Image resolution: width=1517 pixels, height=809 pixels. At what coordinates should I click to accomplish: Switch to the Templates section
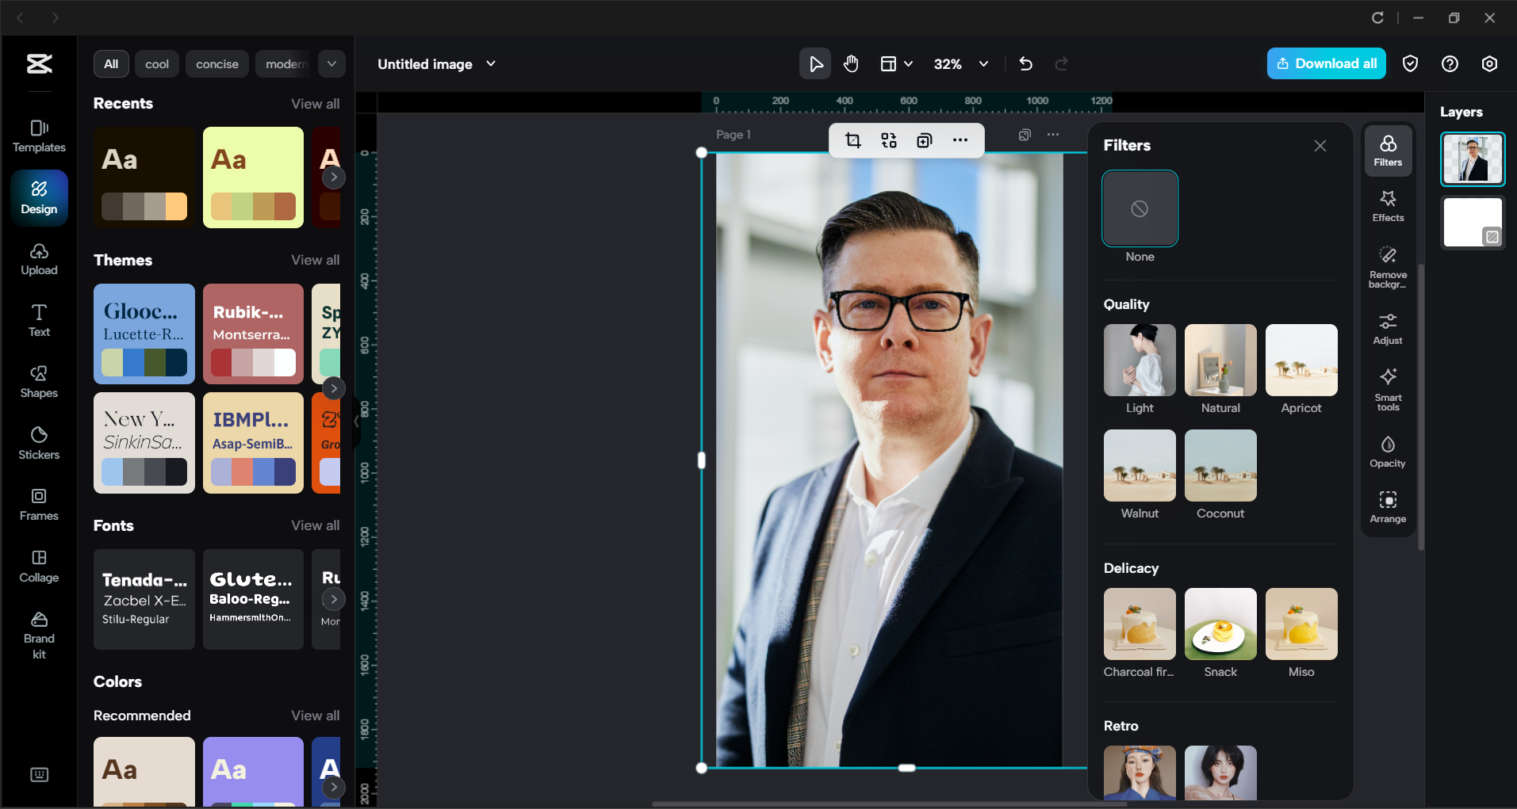tap(38, 135)
